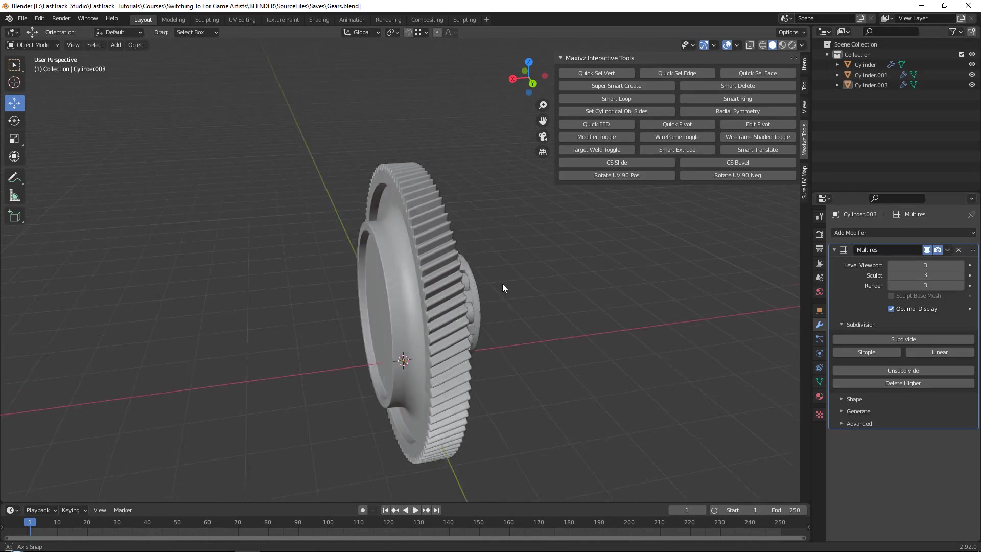
Task: Switch orthographic perspective grid icon
Action: click(543, 152)
